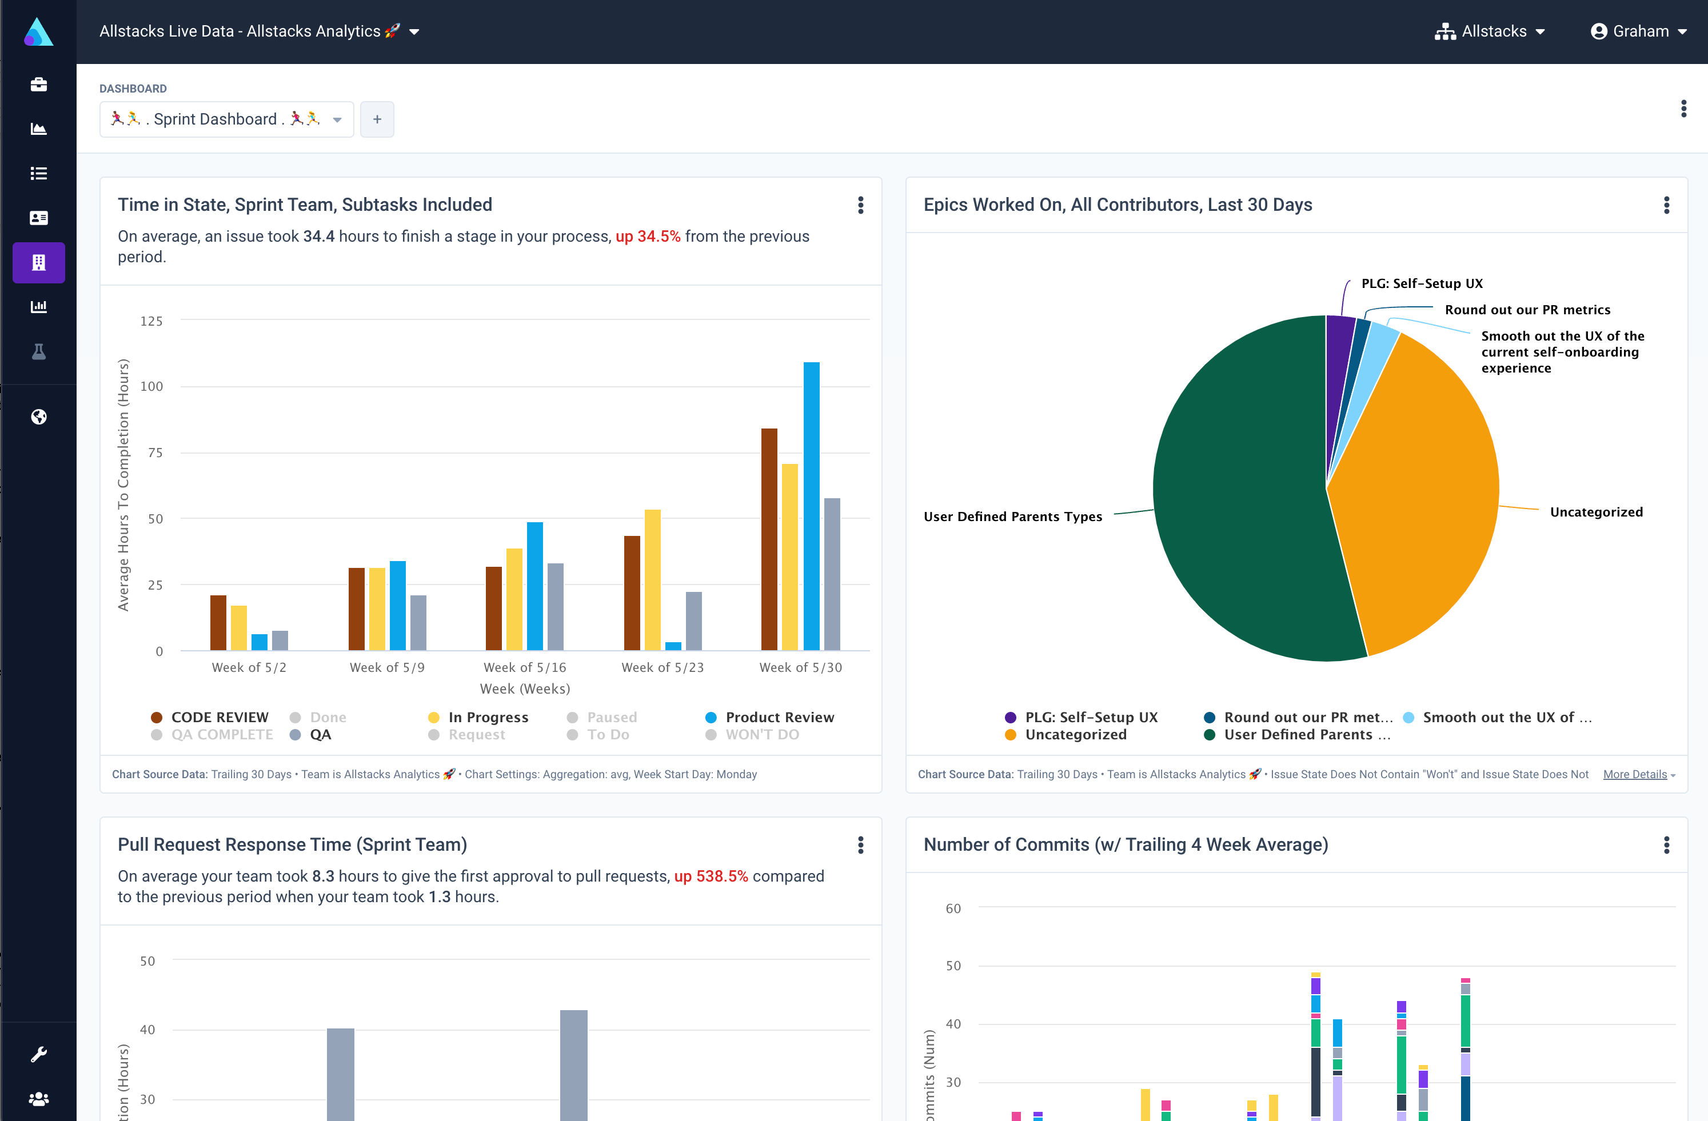Viewport: 1708px width, 1121px height.
Task: Click the plus button to add a dashboard
Action: coord(377,119)
